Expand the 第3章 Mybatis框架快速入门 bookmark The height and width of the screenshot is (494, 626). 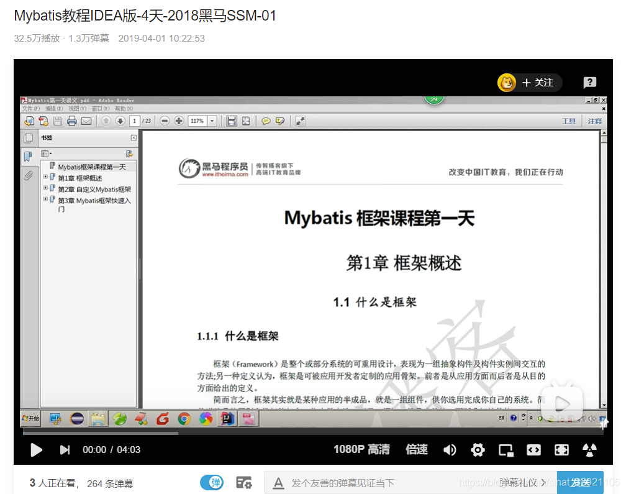(45, 198)
